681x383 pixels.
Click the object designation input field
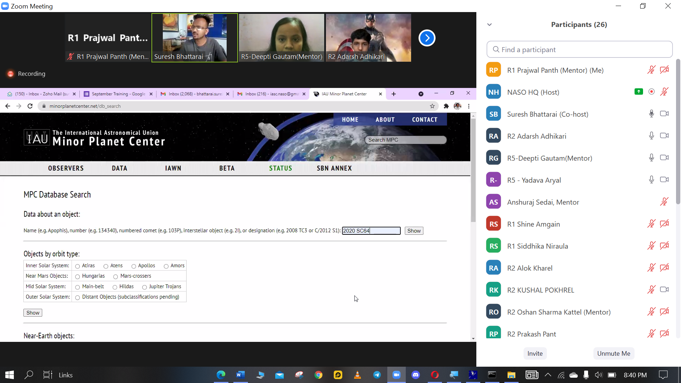371,231
